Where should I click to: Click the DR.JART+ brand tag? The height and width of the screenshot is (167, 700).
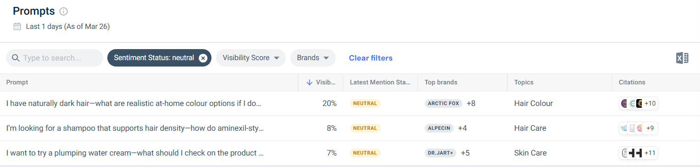pos(440,153)
